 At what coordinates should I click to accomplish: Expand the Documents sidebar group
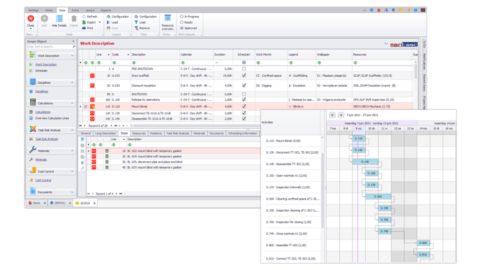[73, 192]
